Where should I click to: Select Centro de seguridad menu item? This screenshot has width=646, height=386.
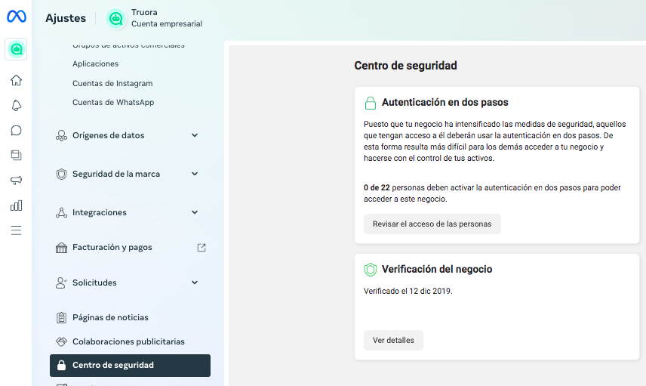click(x=131, y=366)
